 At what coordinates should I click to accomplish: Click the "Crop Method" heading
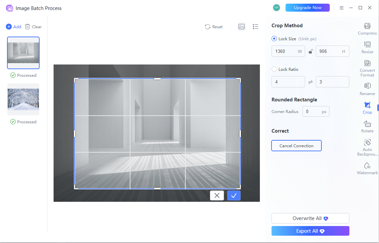(287, 26)
